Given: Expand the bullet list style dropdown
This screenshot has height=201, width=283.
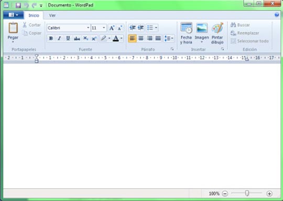Looking at the screenshot, I should [156, 28].
